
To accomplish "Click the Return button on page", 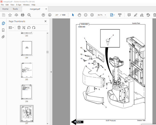I will [x=77, y=122].
